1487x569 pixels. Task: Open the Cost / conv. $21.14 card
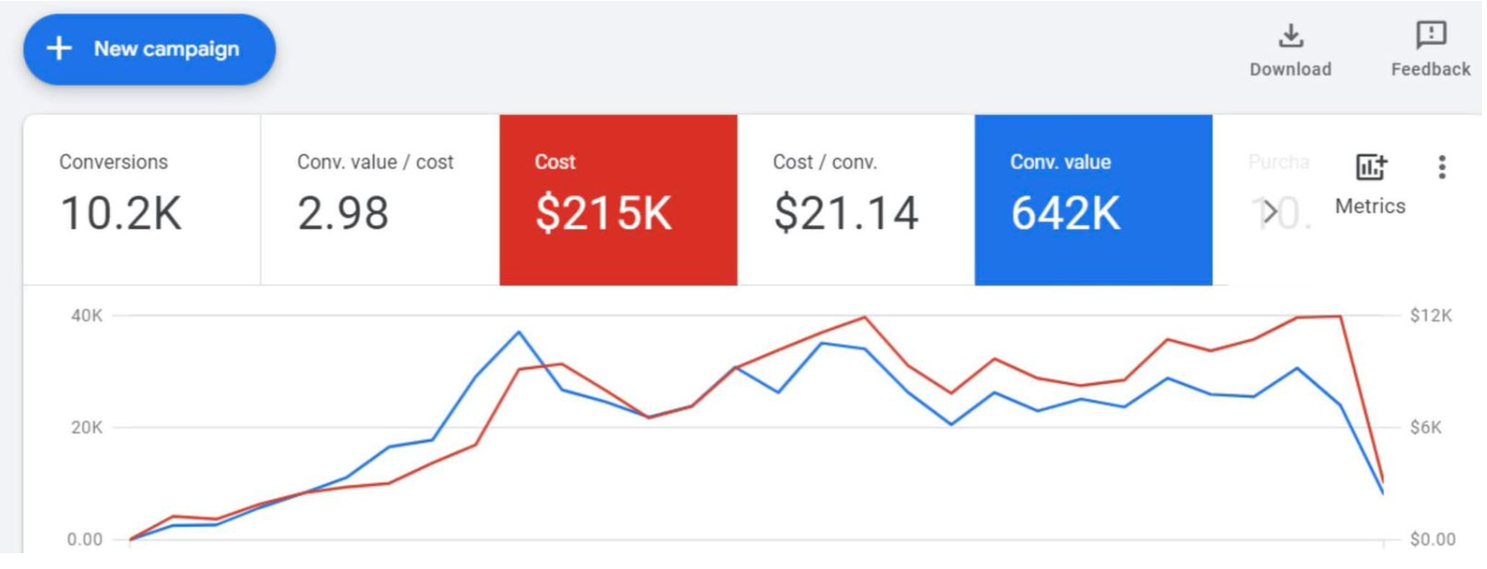pos(855,199)
